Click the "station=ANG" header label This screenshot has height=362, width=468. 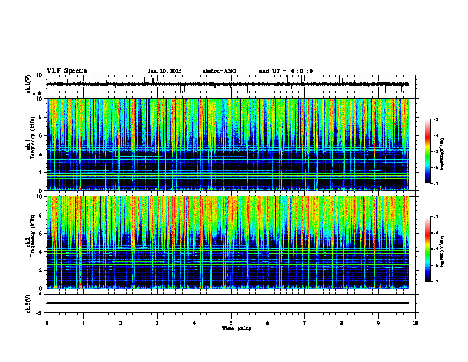[x=219, y=71]
